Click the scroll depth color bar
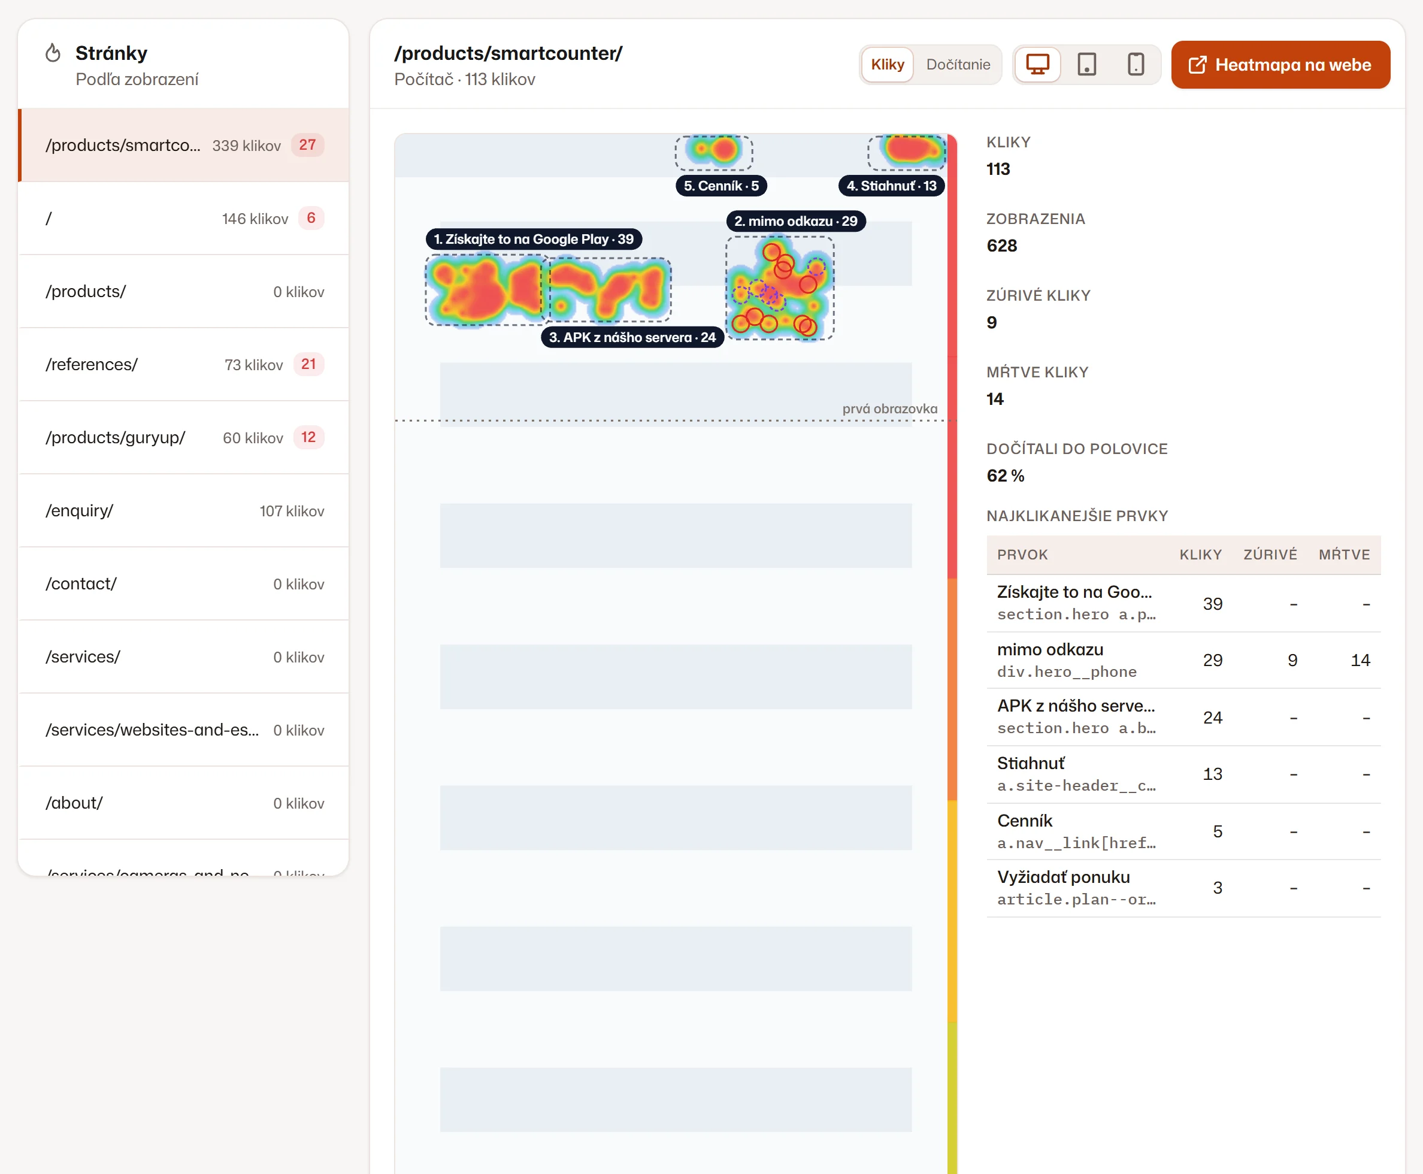1423x1174 pixels. point(952,653)
